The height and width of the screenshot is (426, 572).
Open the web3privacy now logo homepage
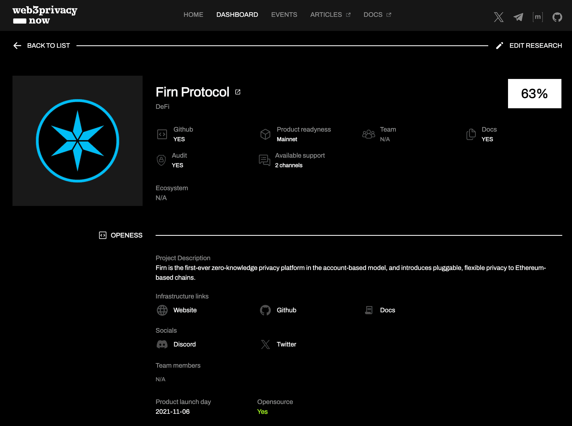(x=45, y=15)
